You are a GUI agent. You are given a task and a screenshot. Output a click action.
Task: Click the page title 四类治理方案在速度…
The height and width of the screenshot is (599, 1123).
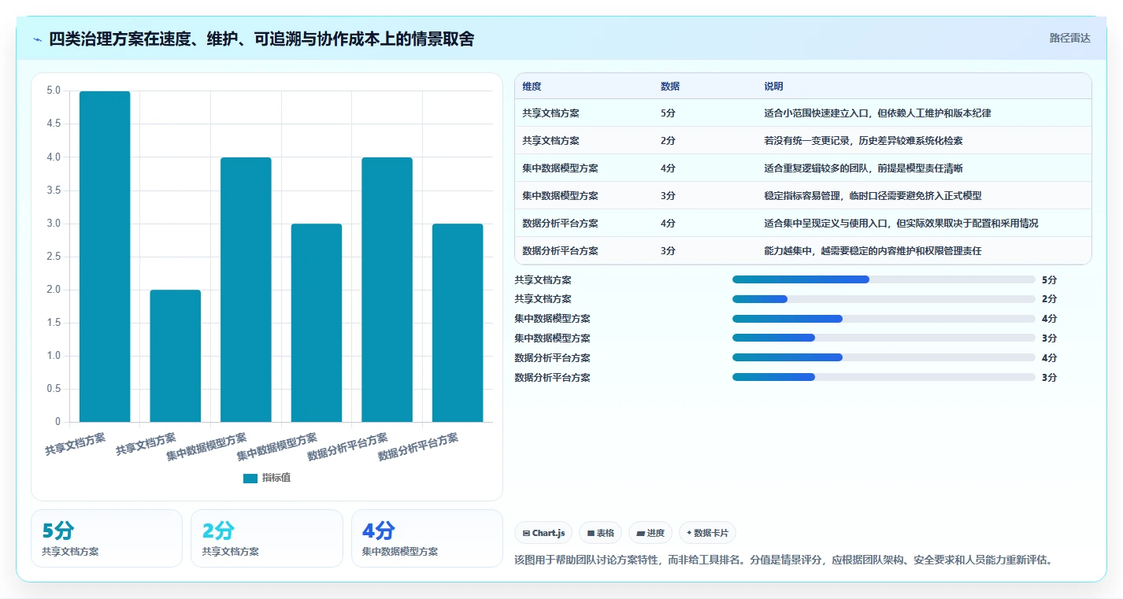[x=261, y=39]
